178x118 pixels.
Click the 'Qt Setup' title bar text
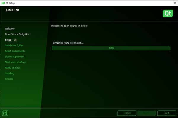(x=10, y=3)
